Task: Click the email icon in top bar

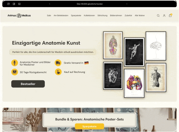Action: pos(19,4)
